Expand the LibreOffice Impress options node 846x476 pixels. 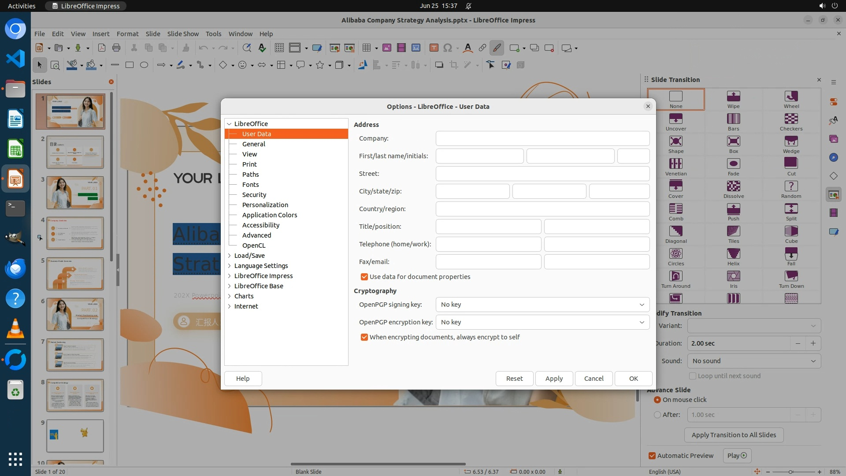coord(230,276)
